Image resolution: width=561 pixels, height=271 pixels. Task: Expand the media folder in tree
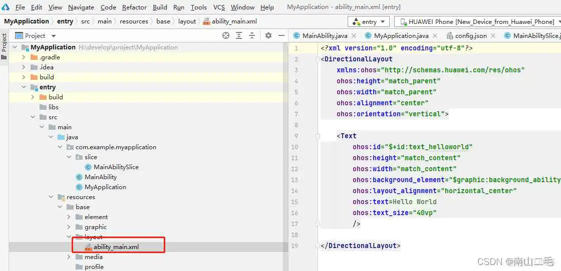point(69,257)
